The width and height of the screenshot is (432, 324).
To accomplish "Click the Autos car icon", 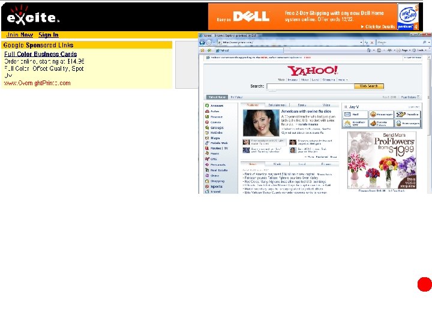I will point(207,112).
